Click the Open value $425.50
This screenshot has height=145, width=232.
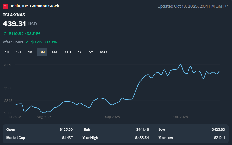pos(66,129)
